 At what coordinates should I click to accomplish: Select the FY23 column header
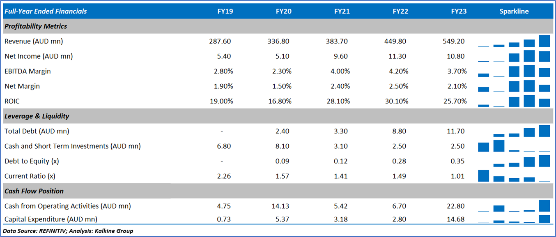coord(459,11)
